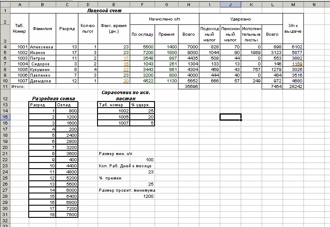The image size is (330, 227).
Task: Select salary value 5600 in grade table
Action: click(x=67, y=184)
